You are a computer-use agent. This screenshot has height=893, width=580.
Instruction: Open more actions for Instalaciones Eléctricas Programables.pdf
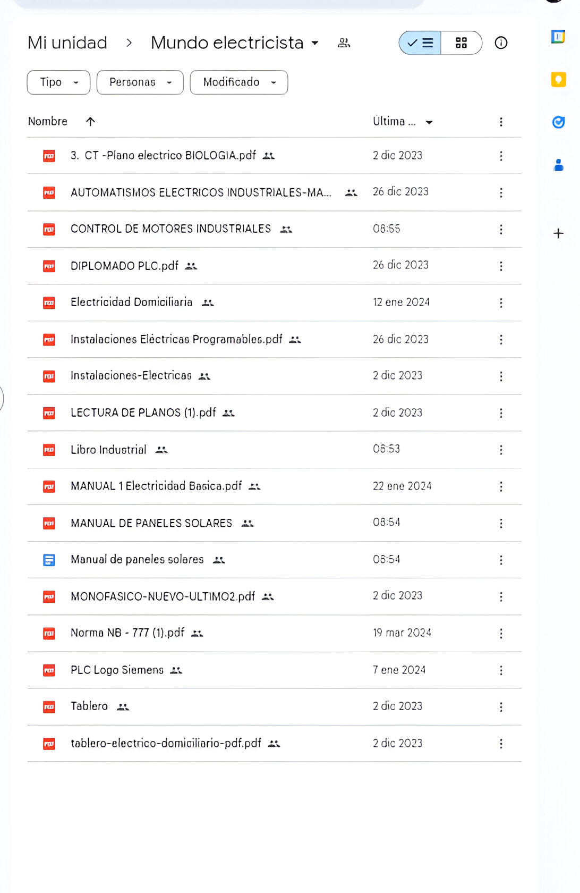tap(501, 339)
